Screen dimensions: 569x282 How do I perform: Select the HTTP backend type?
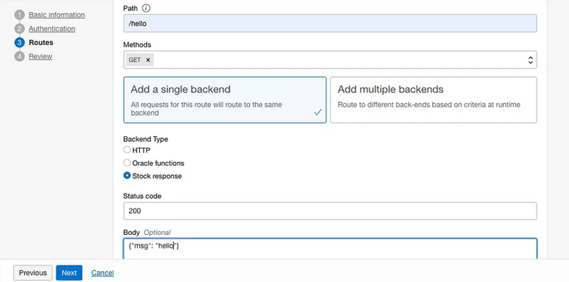click(127, 150)
